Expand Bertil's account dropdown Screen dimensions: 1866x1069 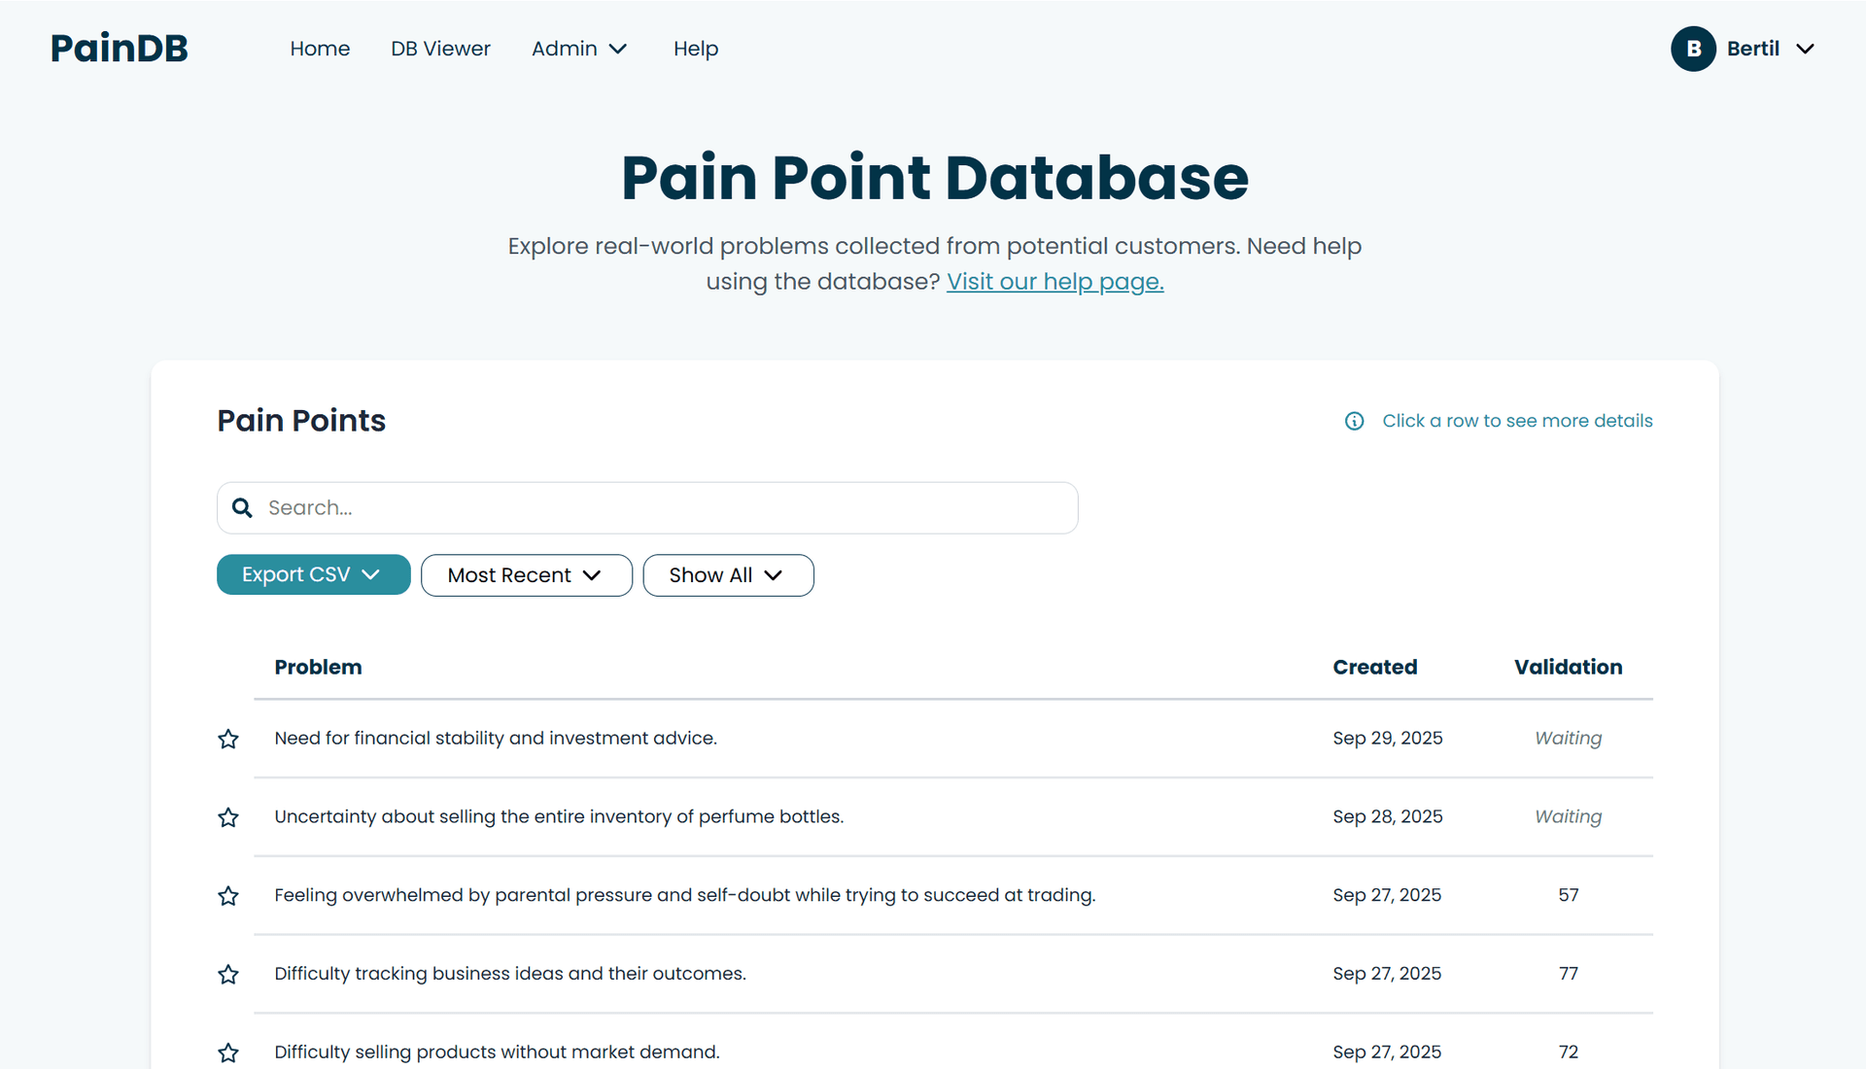(x=1805, y=49)
